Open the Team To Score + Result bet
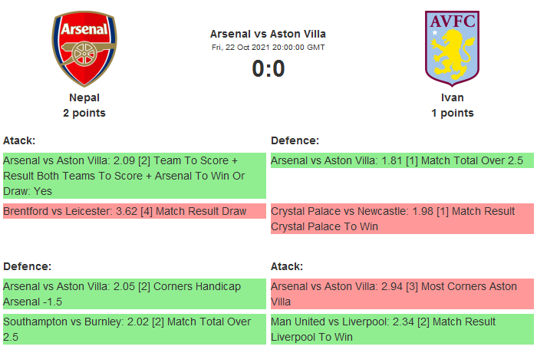 pyautogui.click(x=134, y=176)
